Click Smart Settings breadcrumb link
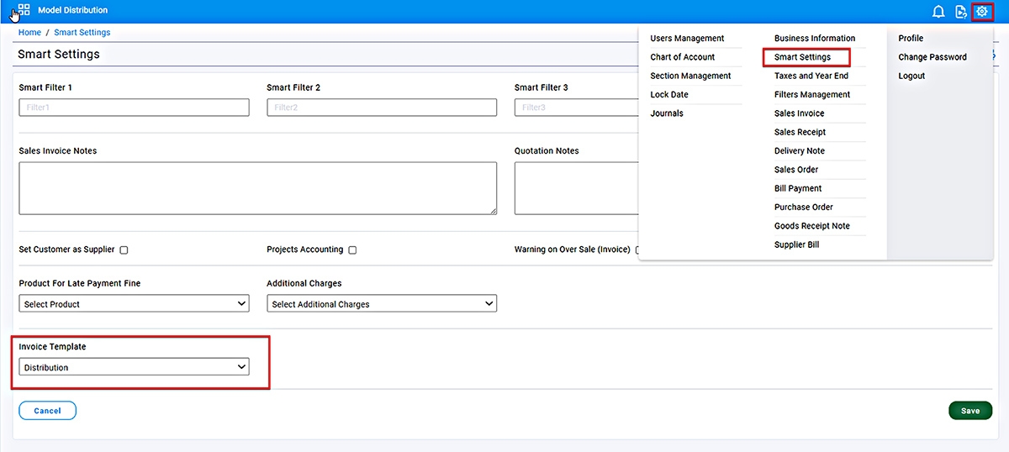Screen dimensions: 1009x452 click(82, 32)
